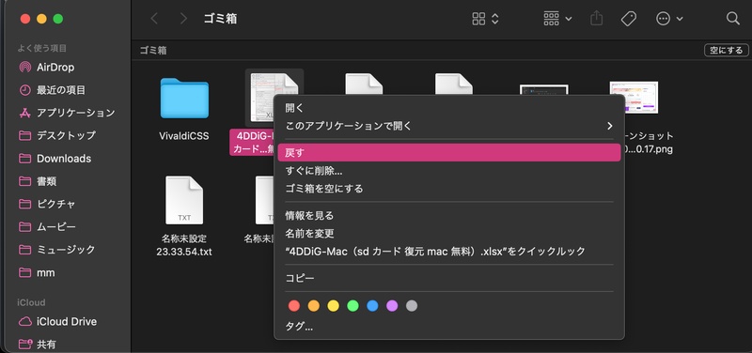The width and height of the screenshot is (752, 353).
Task: Apply the yellow tag color
Action: click(334, 305)
